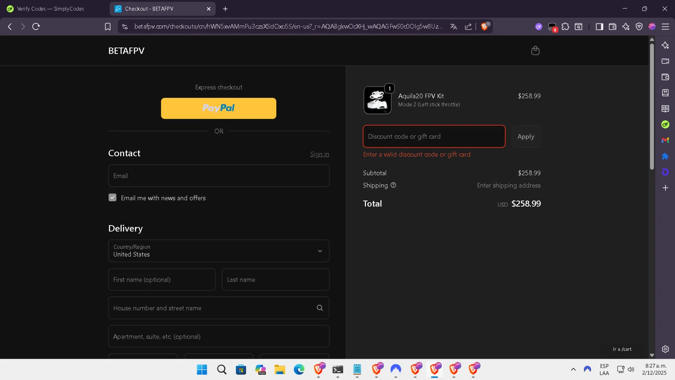Open the Gmail icon in sidebar
The image size is (675, 380).
665,140
